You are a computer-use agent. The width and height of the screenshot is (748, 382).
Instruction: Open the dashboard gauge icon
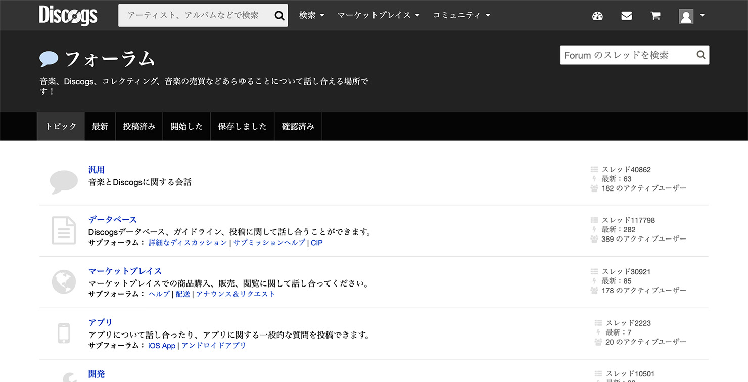tap(597, 16)
